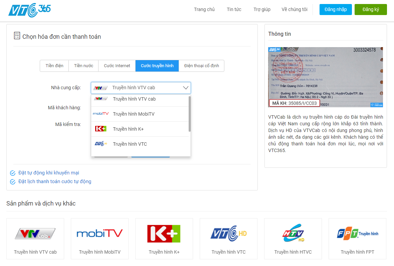This screenshot has height=266, width=394.
Task: Click the FPT Truyền hình logo tile
Action: 357,233
